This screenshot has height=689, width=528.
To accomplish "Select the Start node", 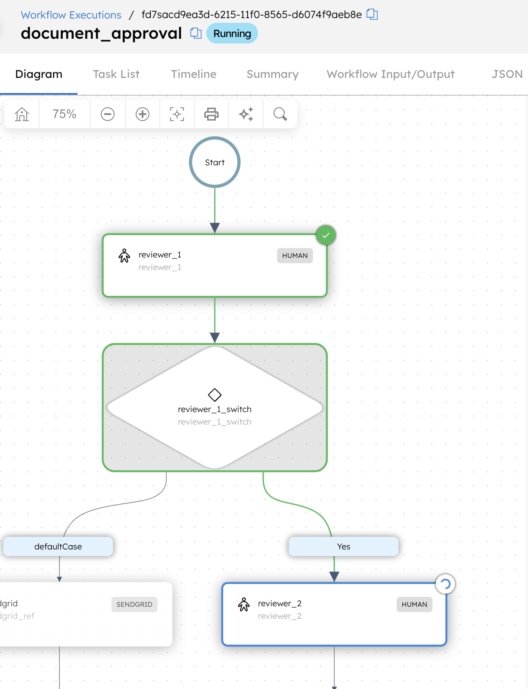I will [215, 162].
